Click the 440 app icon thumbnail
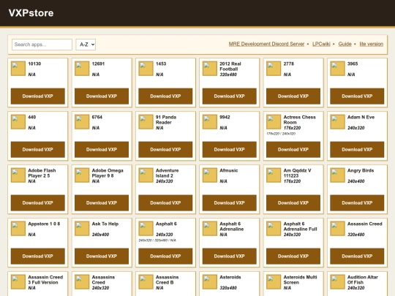Viewport: 395px width, 296px height. point(18,122)
